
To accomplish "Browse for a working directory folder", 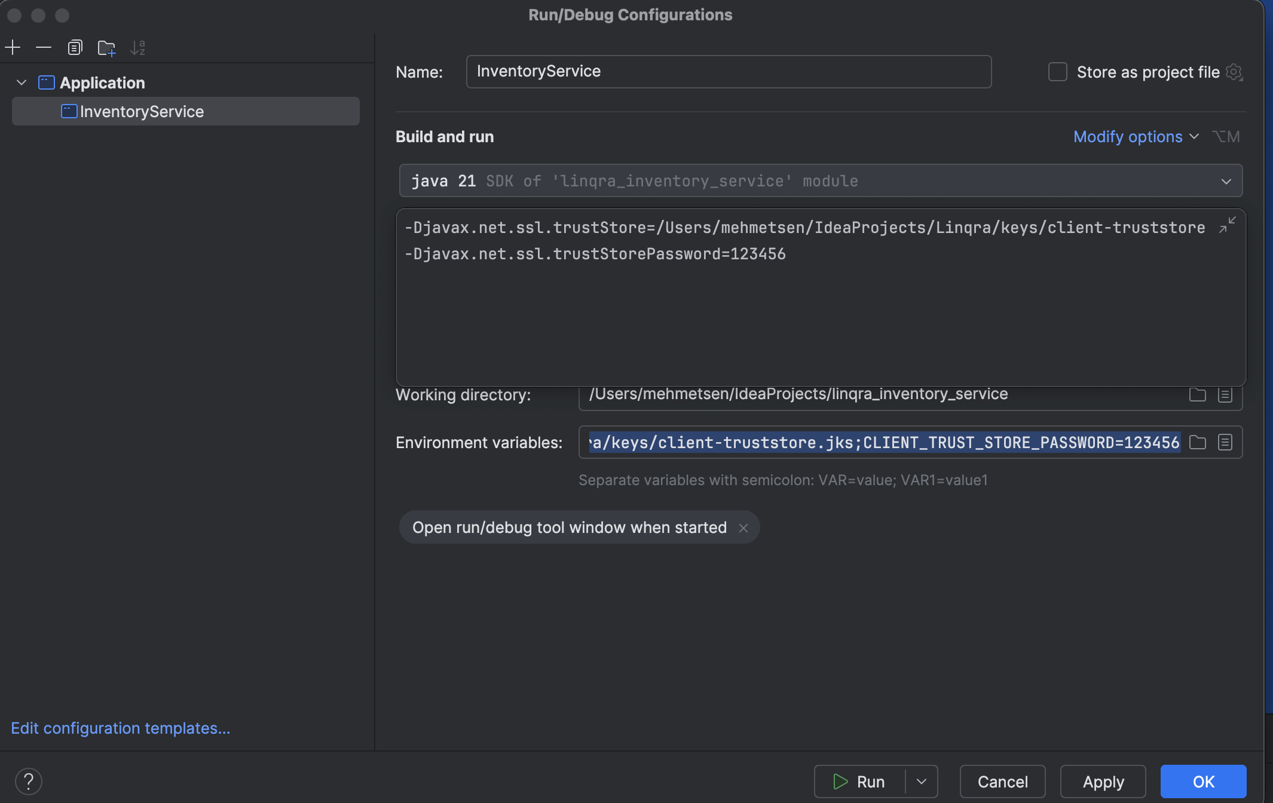I will point(1197,394).
